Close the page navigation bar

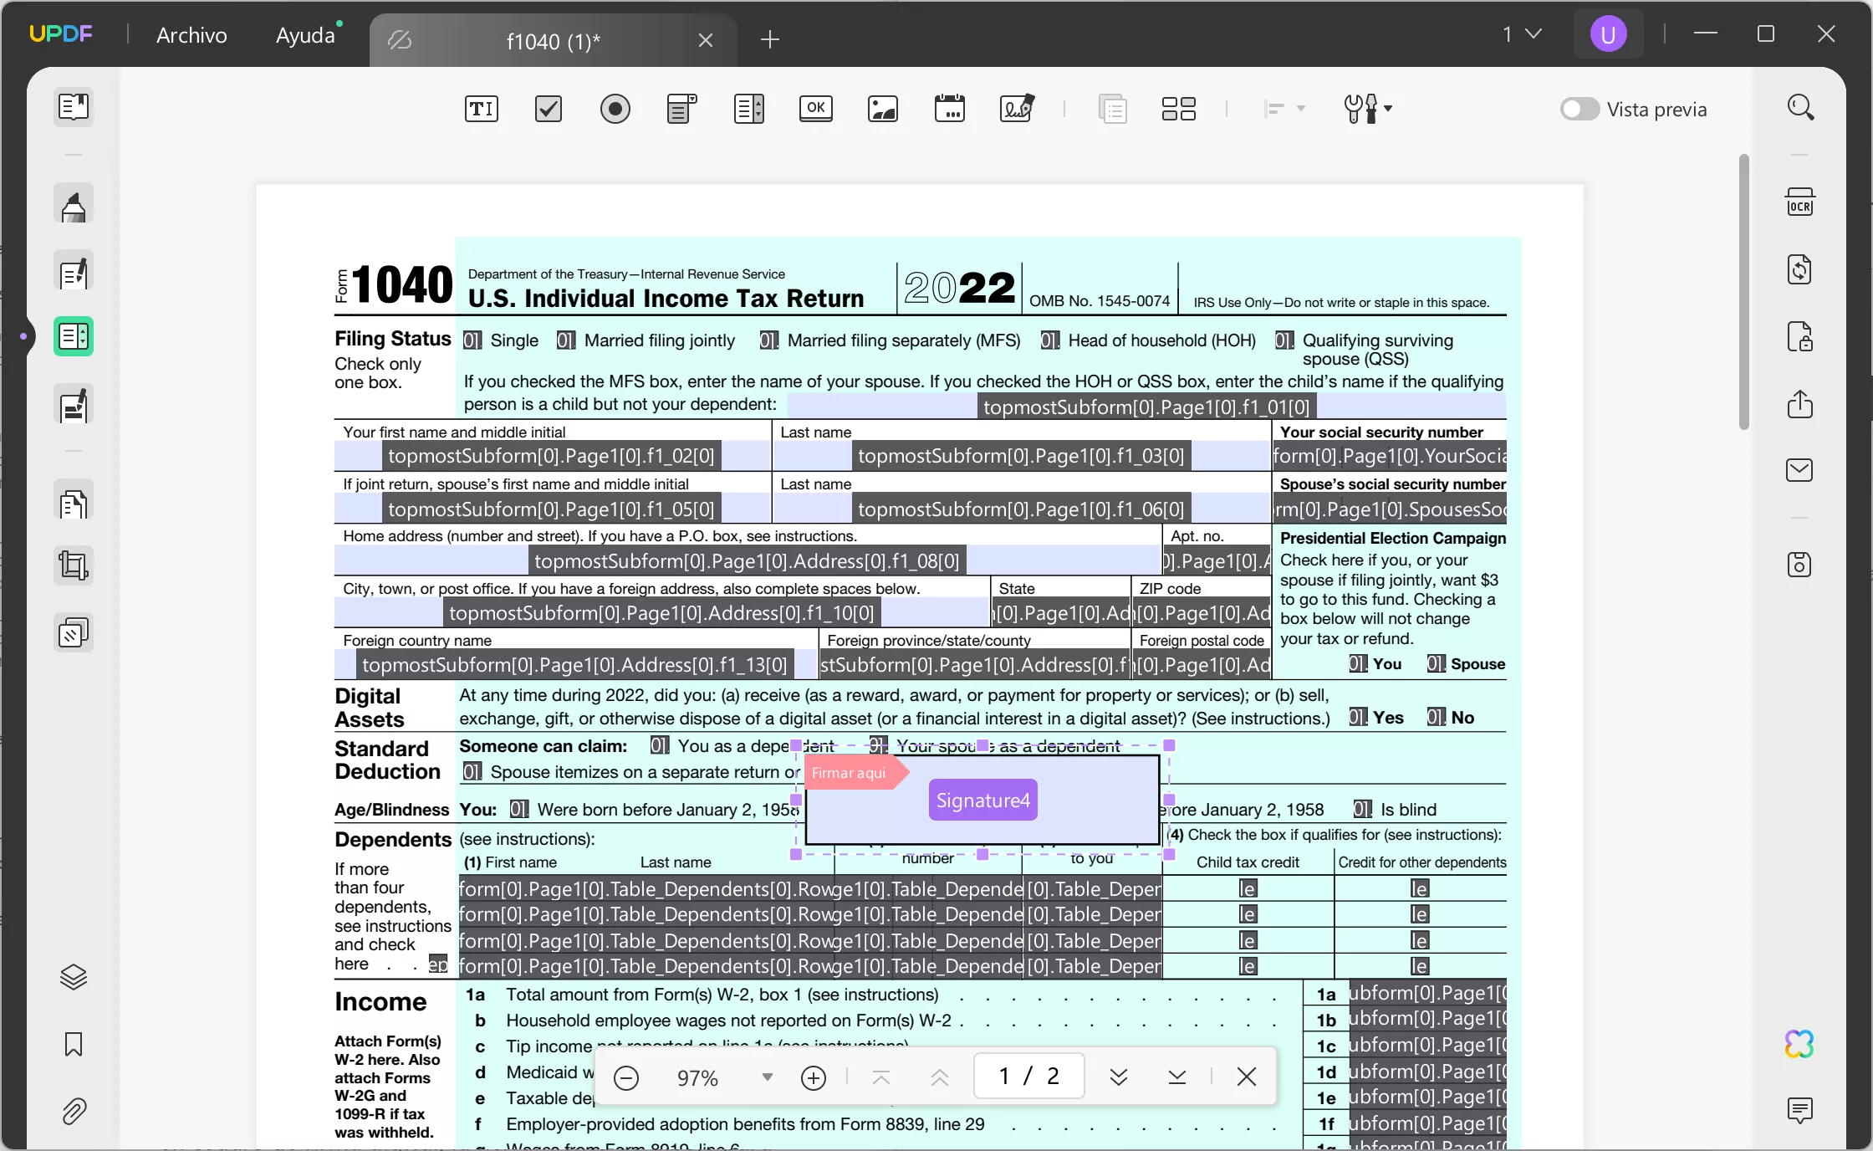[x=1246, y=1077]
